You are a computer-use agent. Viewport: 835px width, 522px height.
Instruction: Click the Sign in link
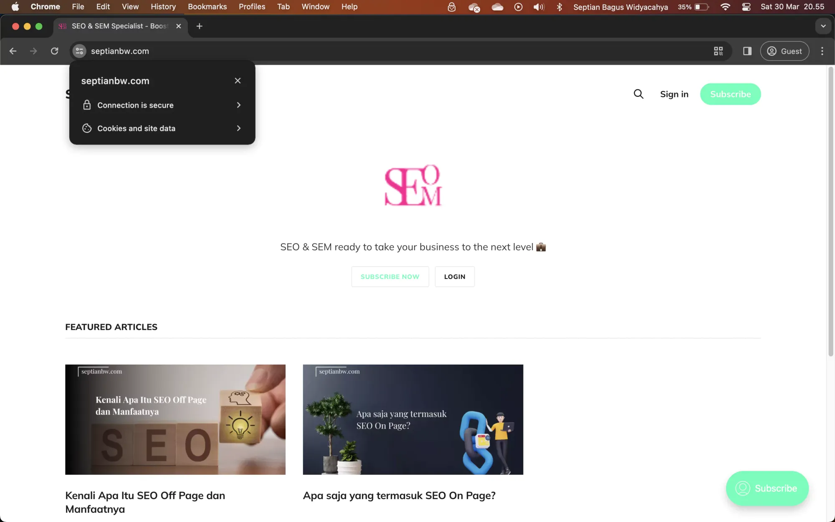pyautogui.click(x=674, y=94)
